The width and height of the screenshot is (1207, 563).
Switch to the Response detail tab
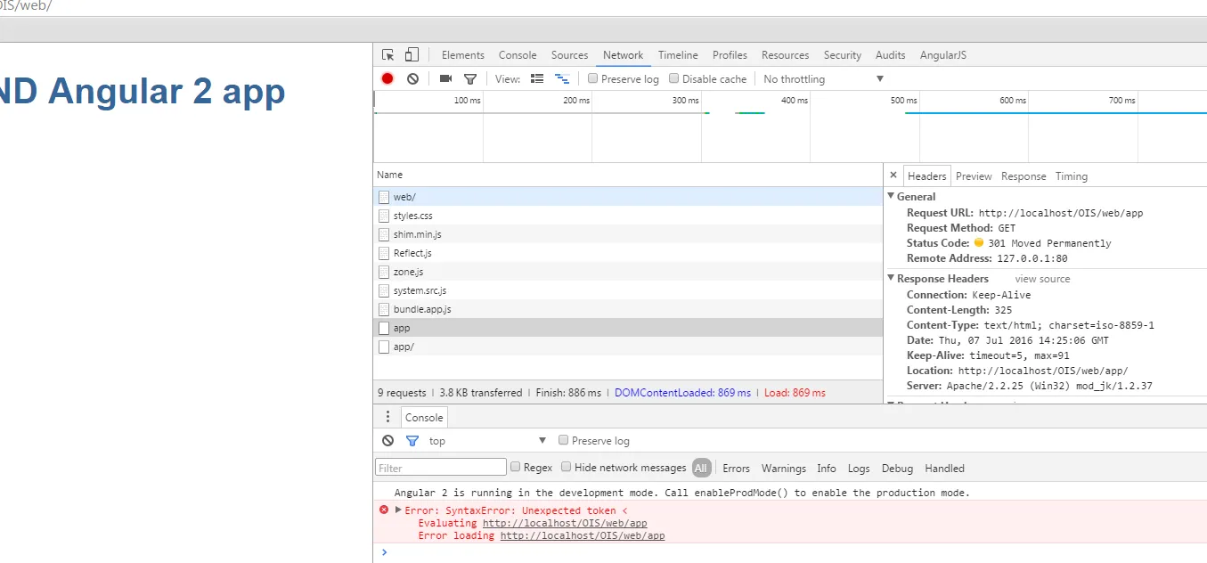1024,175
